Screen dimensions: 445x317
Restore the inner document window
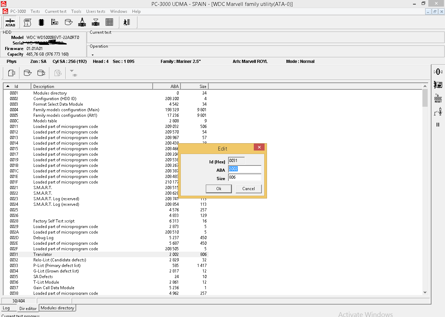435,11
